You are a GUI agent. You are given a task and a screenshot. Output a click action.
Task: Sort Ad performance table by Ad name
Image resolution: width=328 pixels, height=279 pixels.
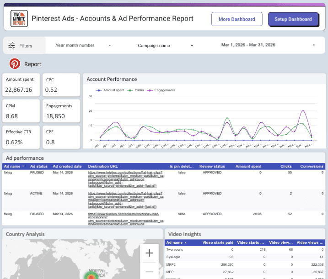tap(14, 166)
